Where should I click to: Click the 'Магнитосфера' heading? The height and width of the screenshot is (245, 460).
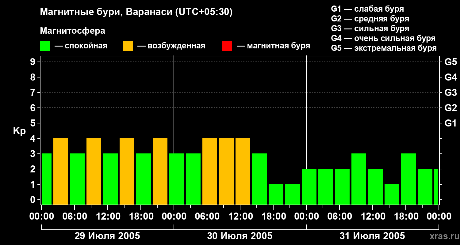pyautogui.click(x=72, y=31)
